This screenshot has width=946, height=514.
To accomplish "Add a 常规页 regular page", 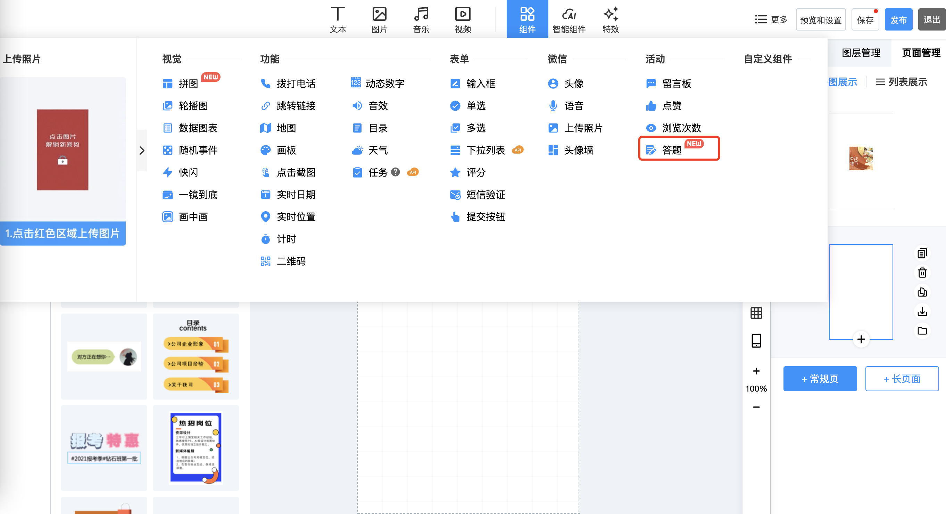I will 820,379.
